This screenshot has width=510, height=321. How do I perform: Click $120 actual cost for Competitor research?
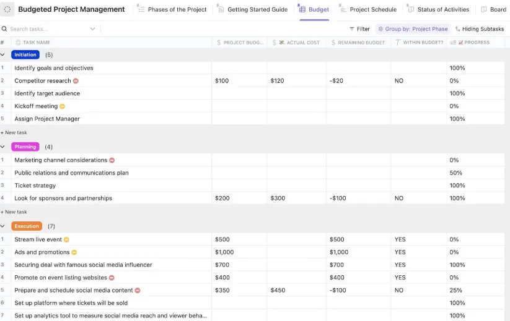277,81
